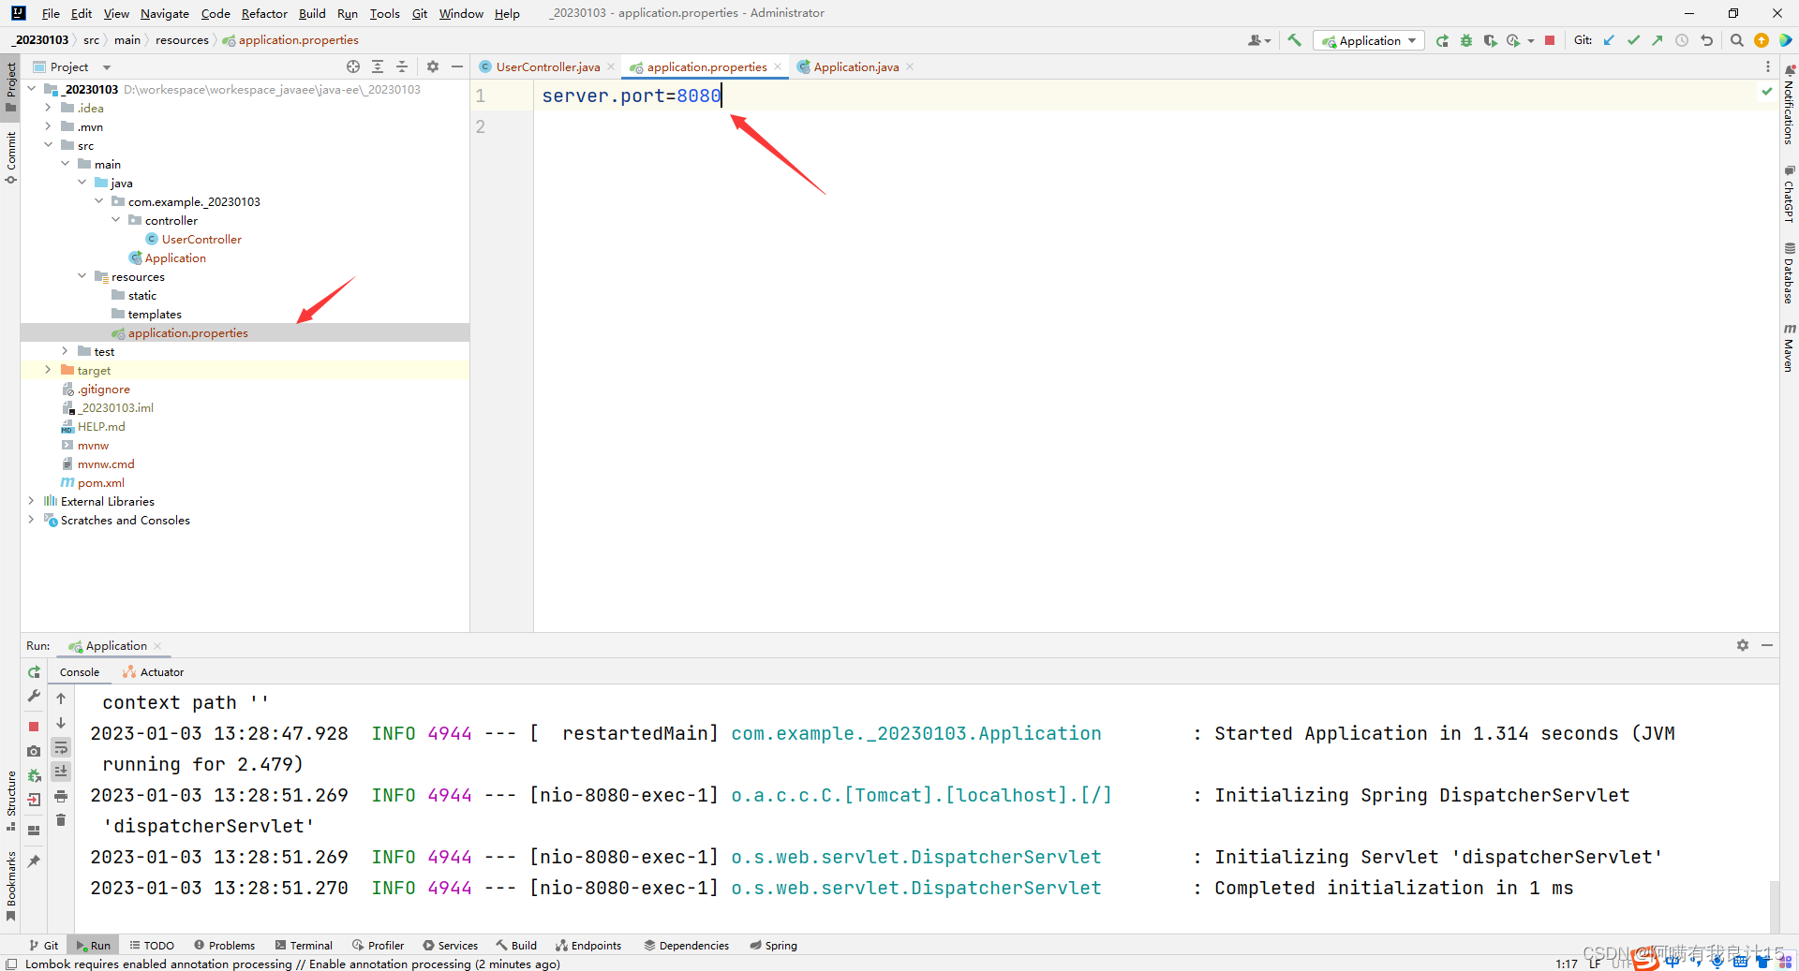Open the Endpoints tool window
Viewport: 1799px width, 971px height.
(588, 945)
